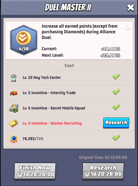Image resolution: width=138 pixels, height=186 pixels.
Task: Click the green check for Intercity Trade
Action: pyautogui.click(x=116, y=92)
